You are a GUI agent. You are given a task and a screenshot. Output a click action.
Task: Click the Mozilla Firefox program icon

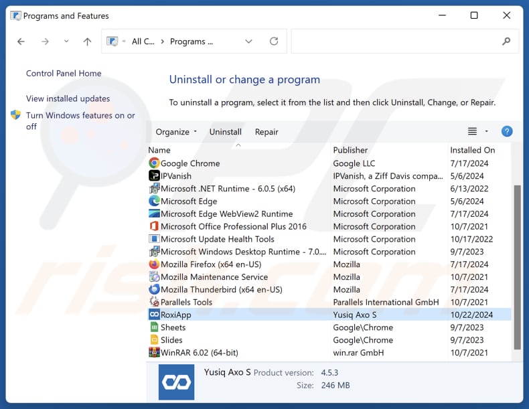(x=154, y=264)
